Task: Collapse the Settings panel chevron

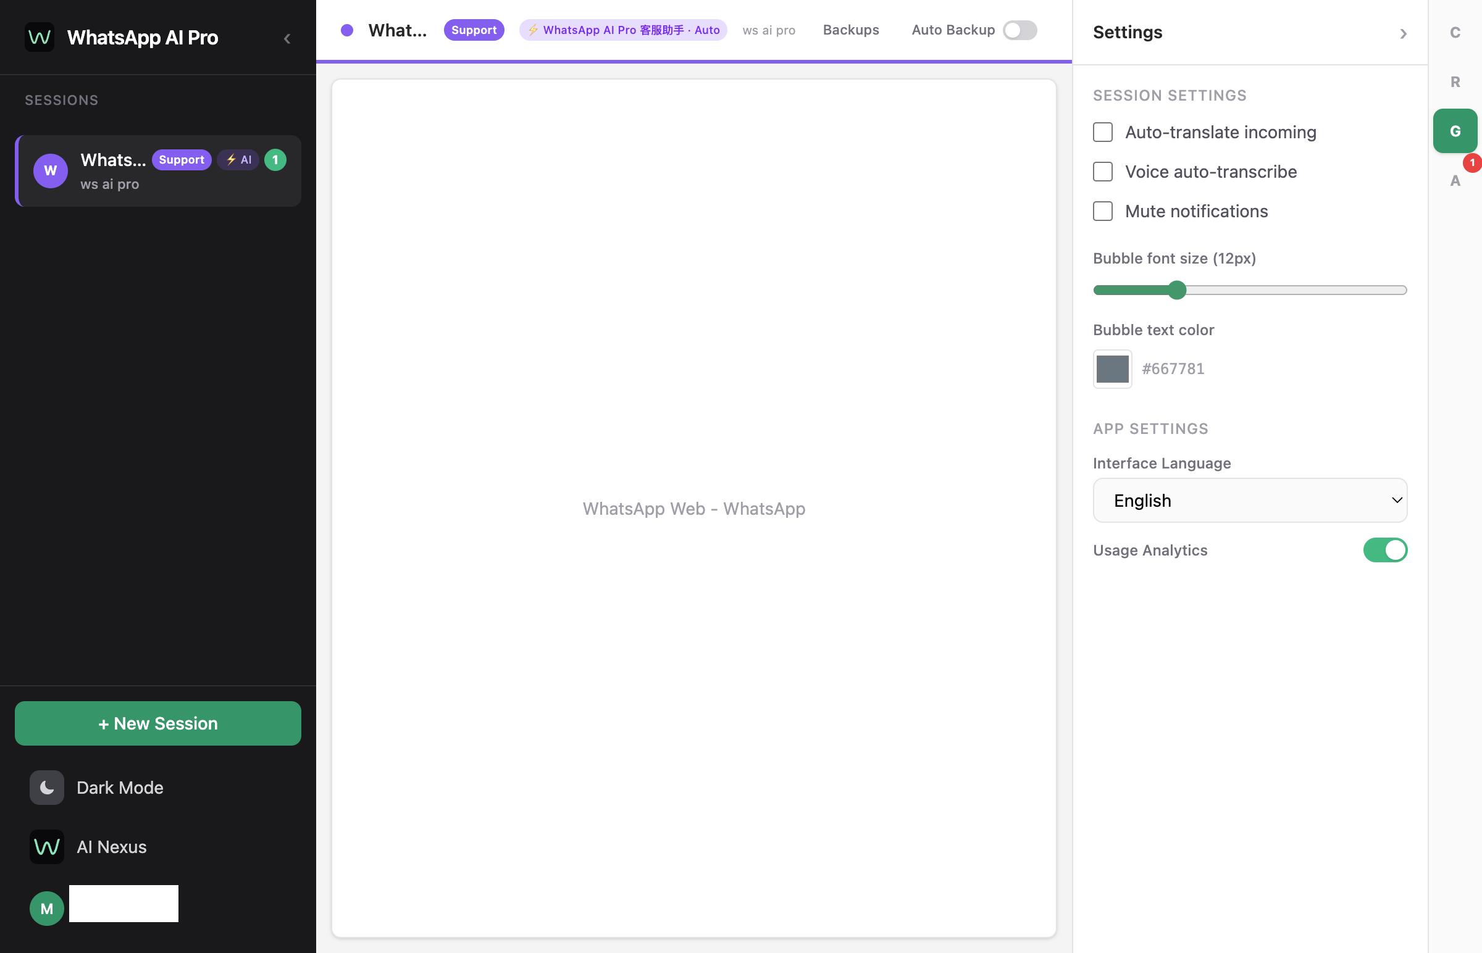Action: point(1403,33)
